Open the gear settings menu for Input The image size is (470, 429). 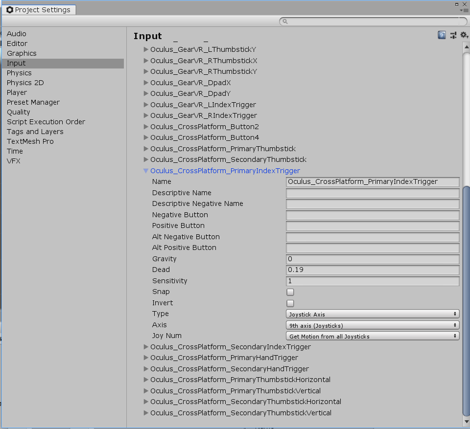coord(463,35)
